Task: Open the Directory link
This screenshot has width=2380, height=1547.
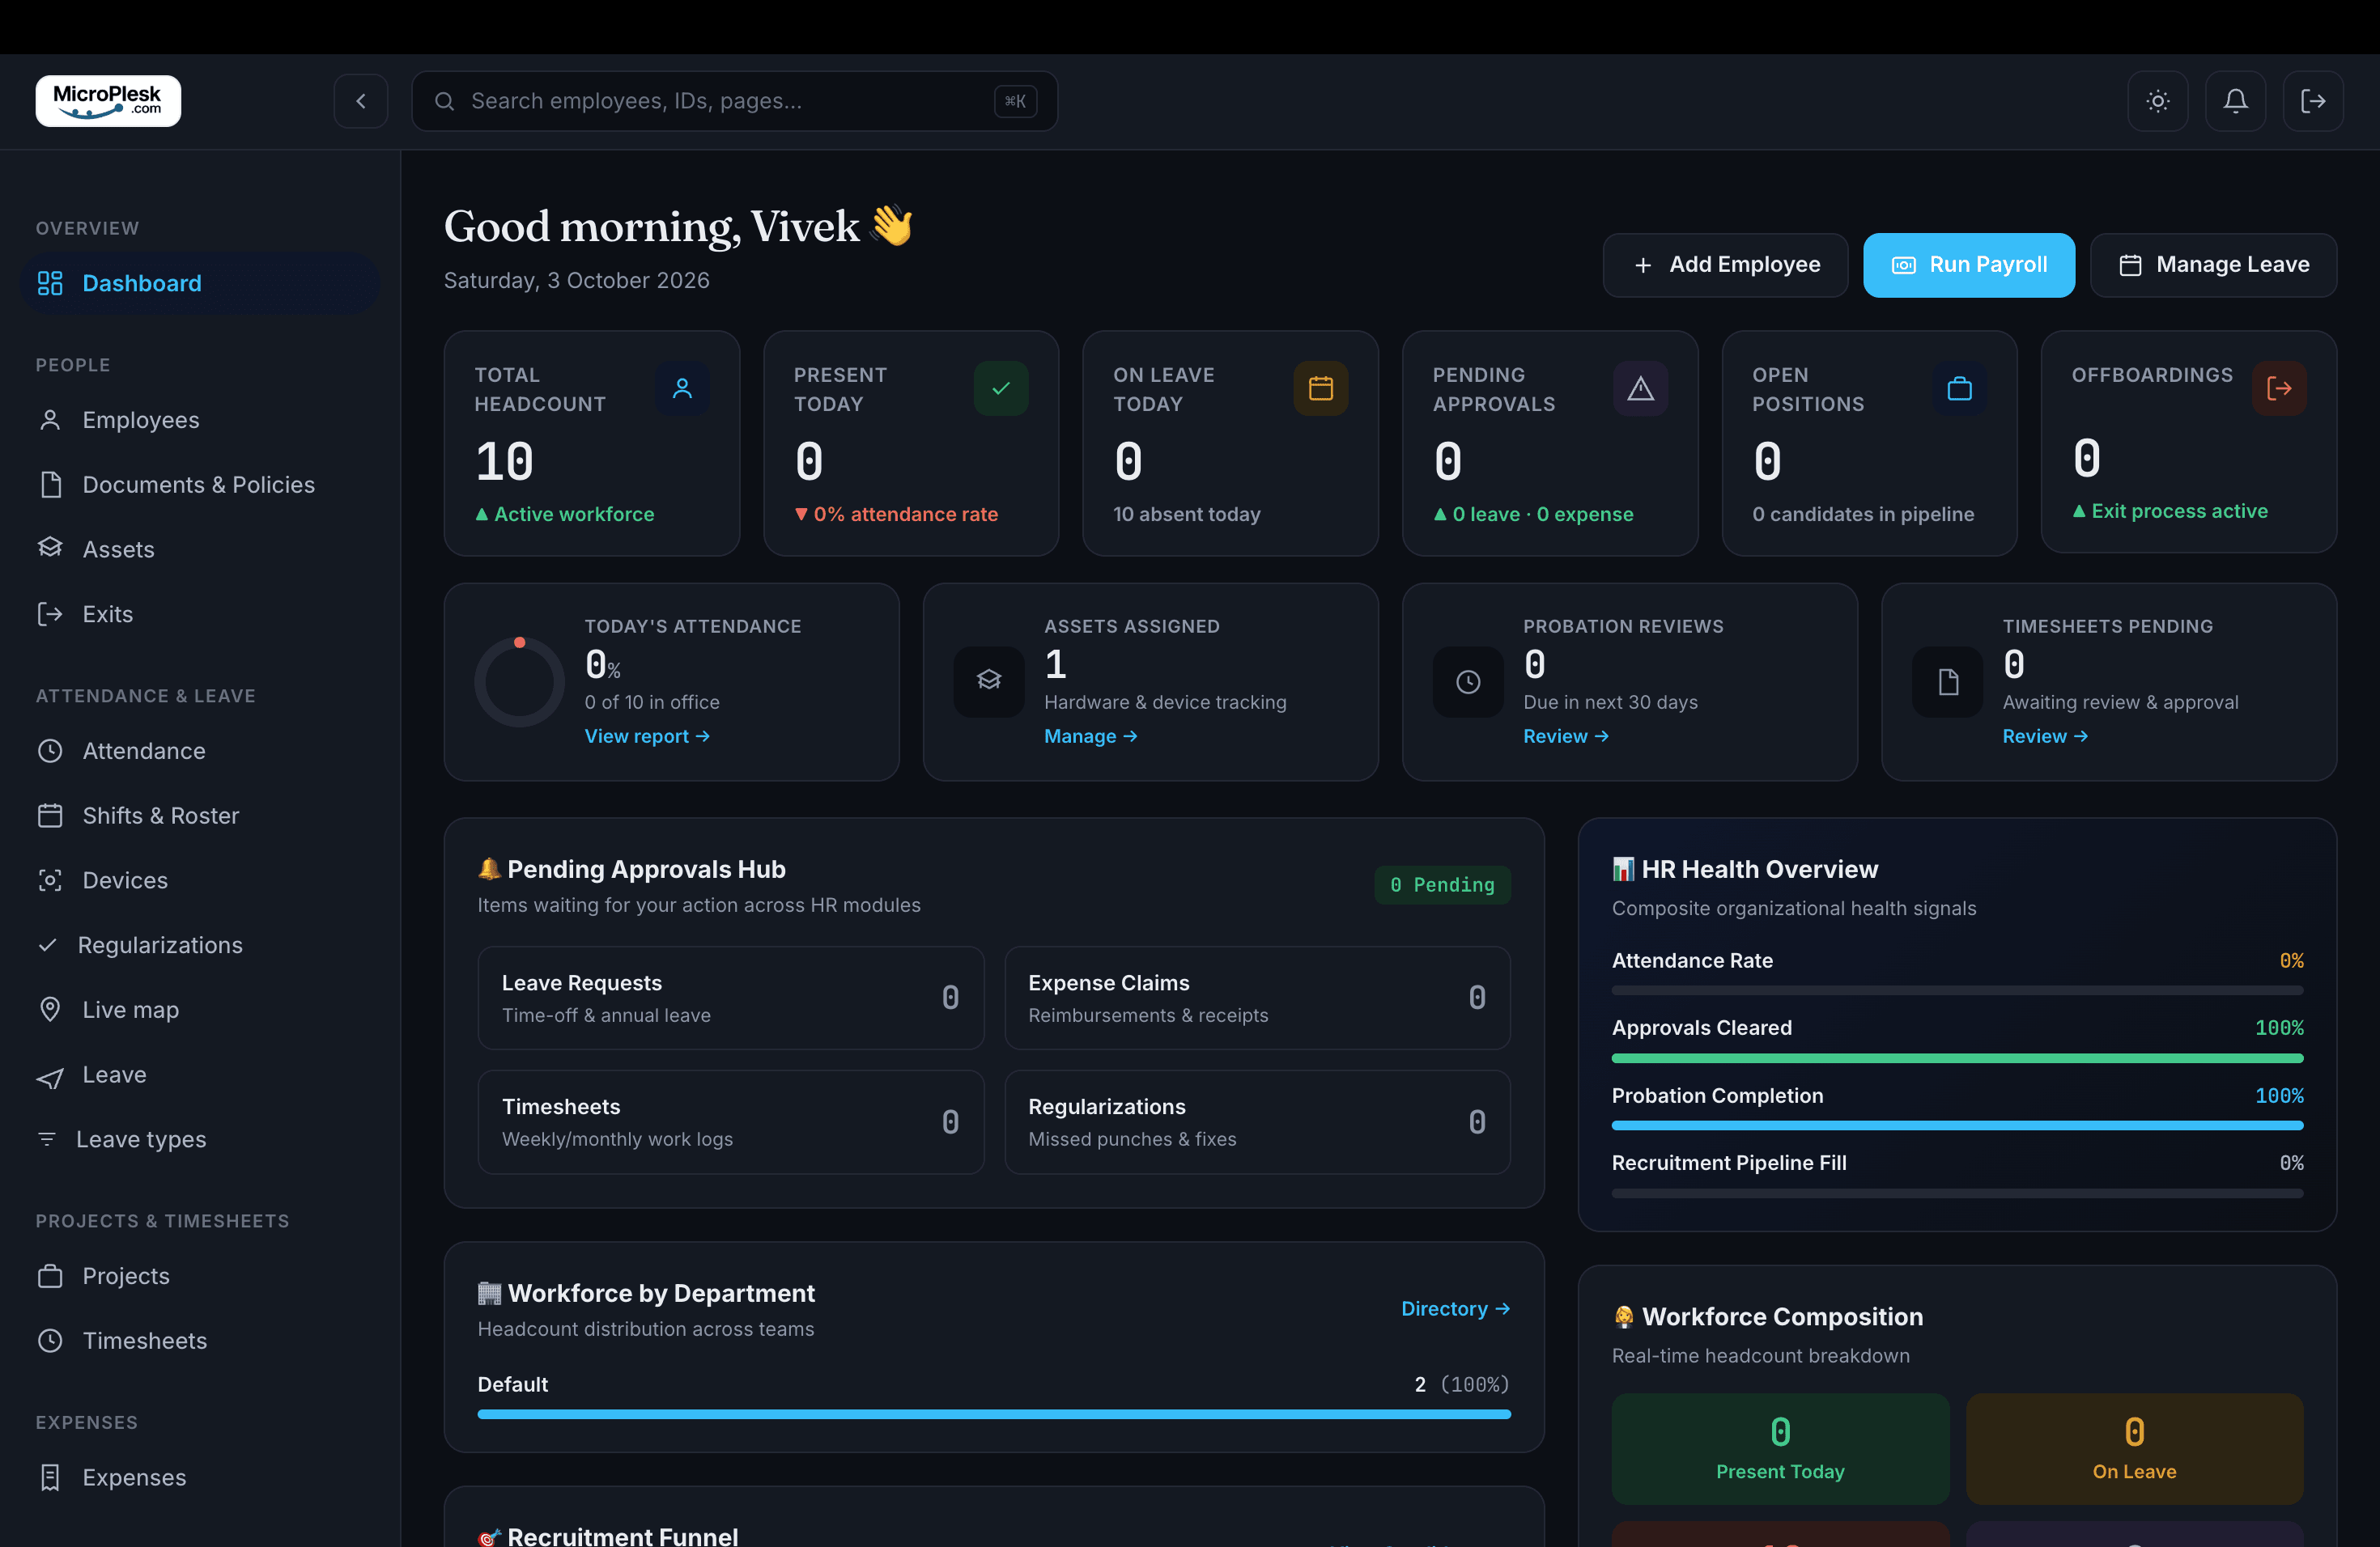Action: pos(1455,1309)
